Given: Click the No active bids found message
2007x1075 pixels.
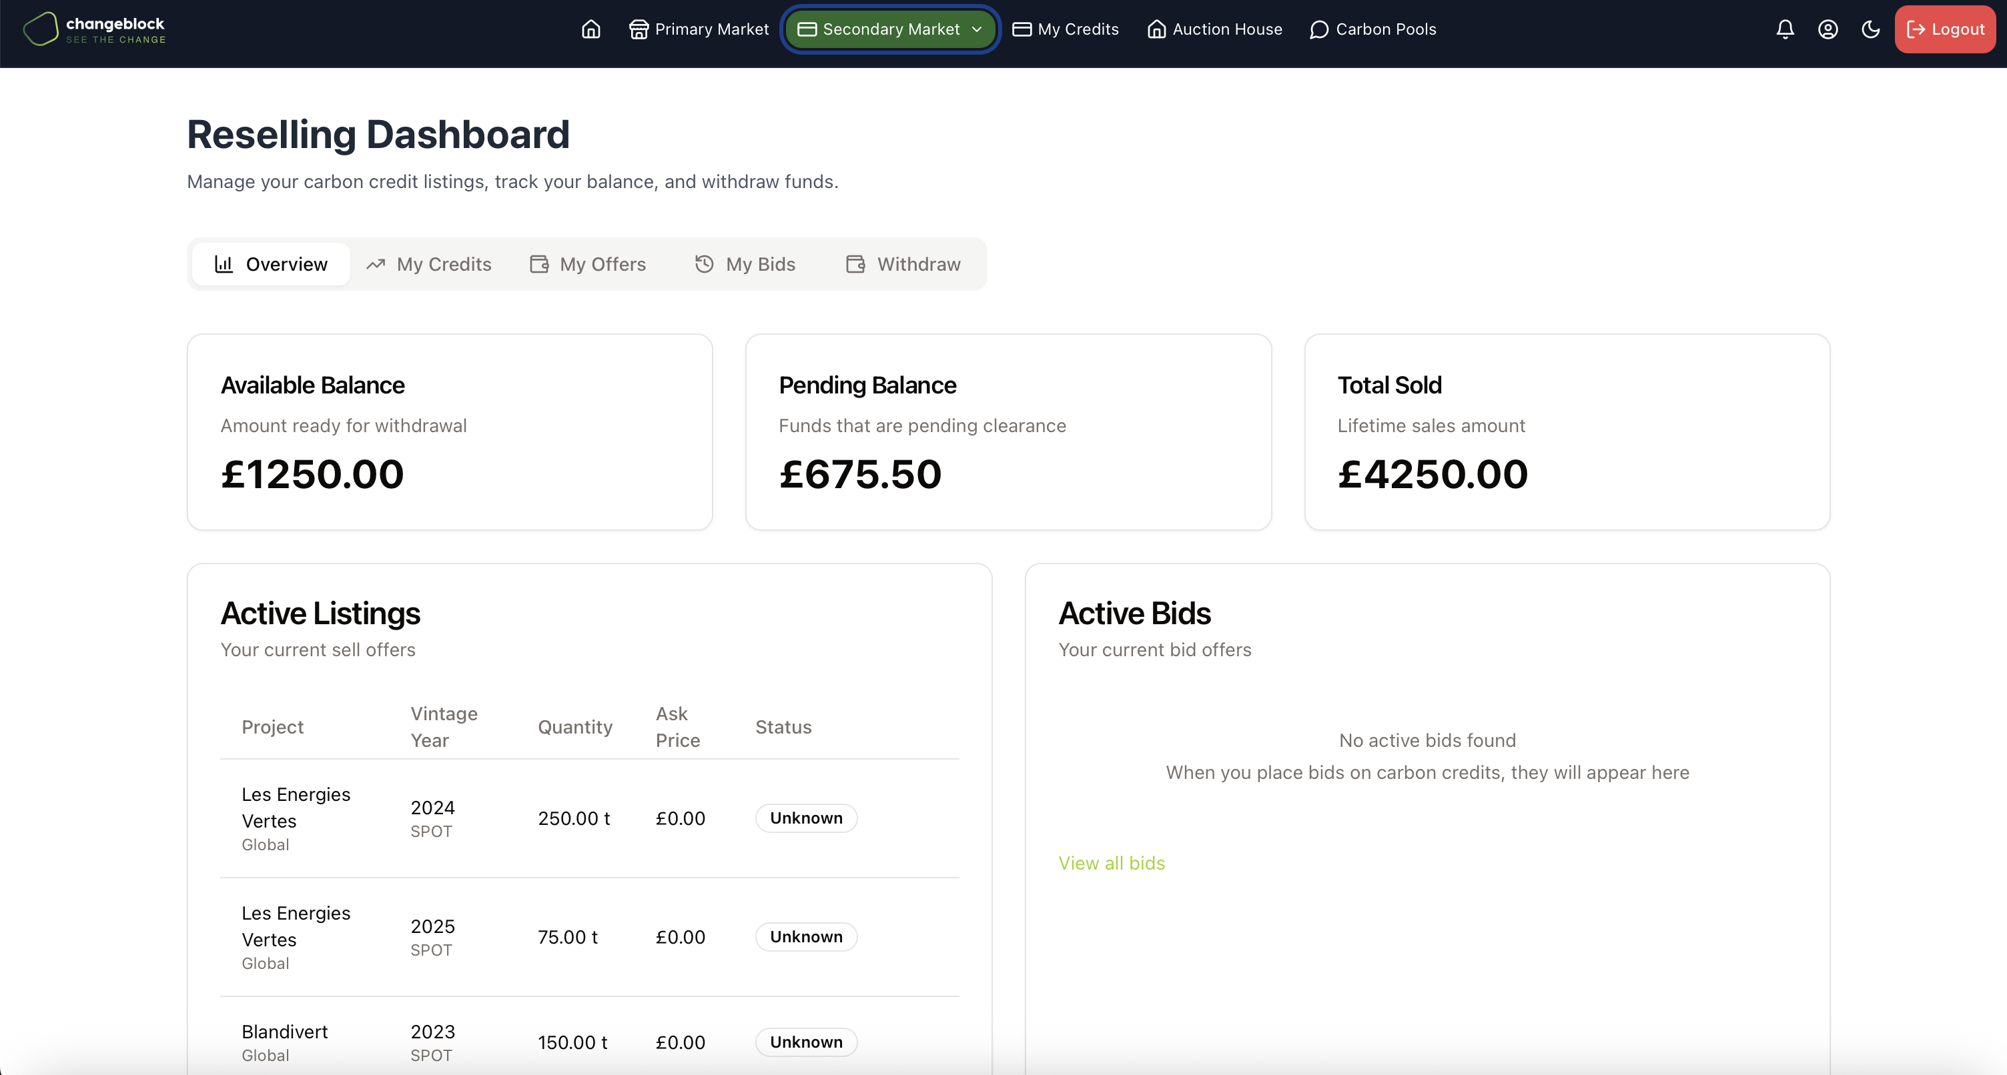Looking at the screenshot, I should (x=1427, y=740).
